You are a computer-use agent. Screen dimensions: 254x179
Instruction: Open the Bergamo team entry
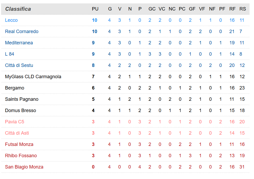coord(14,88)
